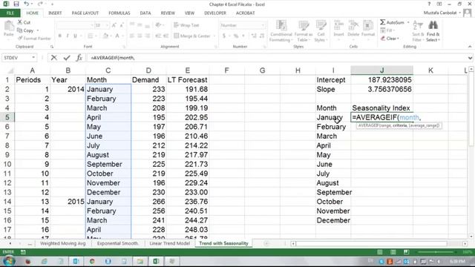Open the Name Box dropdown arrow
The height and width of the screenshot is (267, 475).
click(x=33, y=58)
